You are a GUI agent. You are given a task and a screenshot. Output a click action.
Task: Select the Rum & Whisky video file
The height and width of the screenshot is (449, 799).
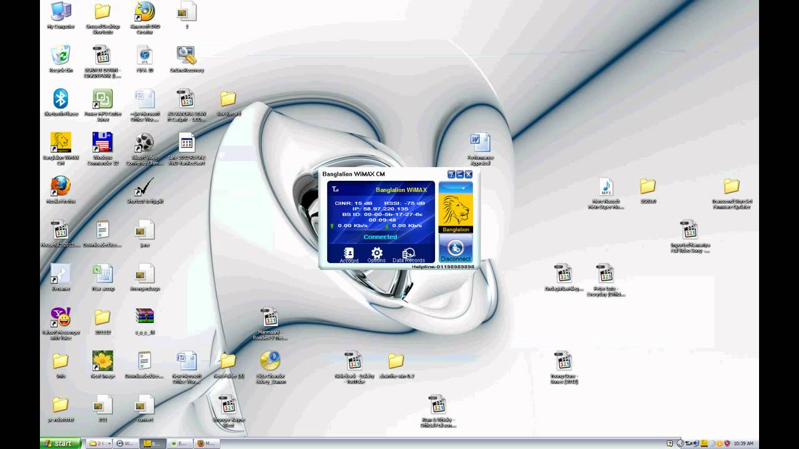pos(437,410)
